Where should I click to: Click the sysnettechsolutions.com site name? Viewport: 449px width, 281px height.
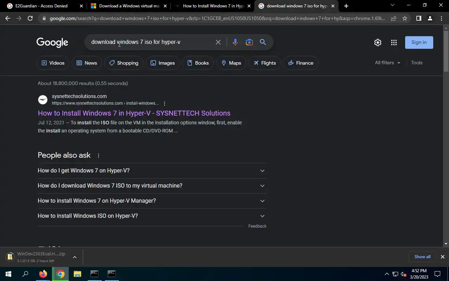pos(79,96)
